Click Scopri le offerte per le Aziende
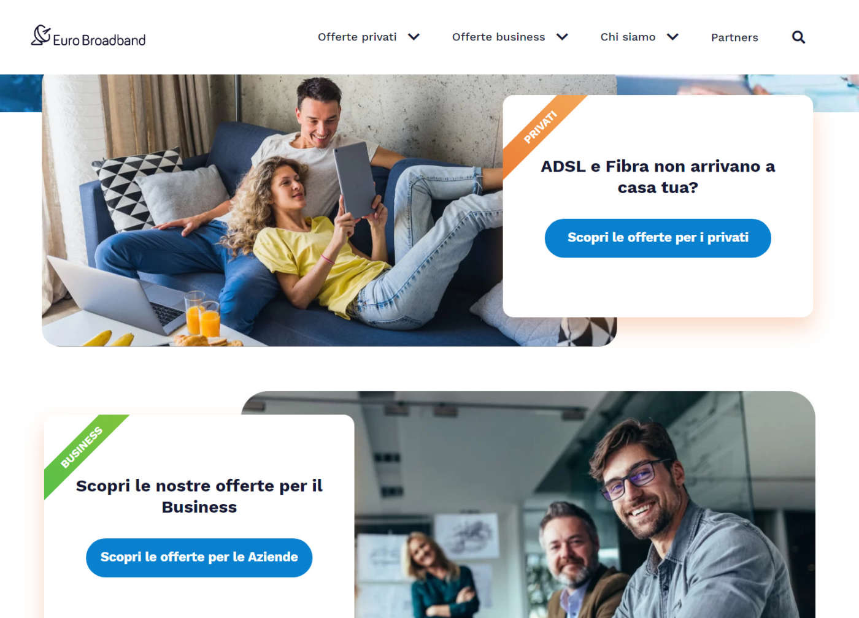The height and width of the screenshot is (618, 859). pos(199,557)
